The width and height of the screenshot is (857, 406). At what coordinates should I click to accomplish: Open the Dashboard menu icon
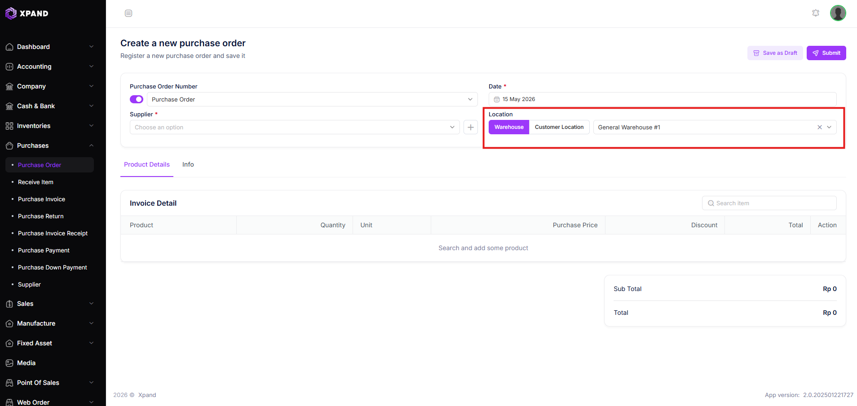9,47
